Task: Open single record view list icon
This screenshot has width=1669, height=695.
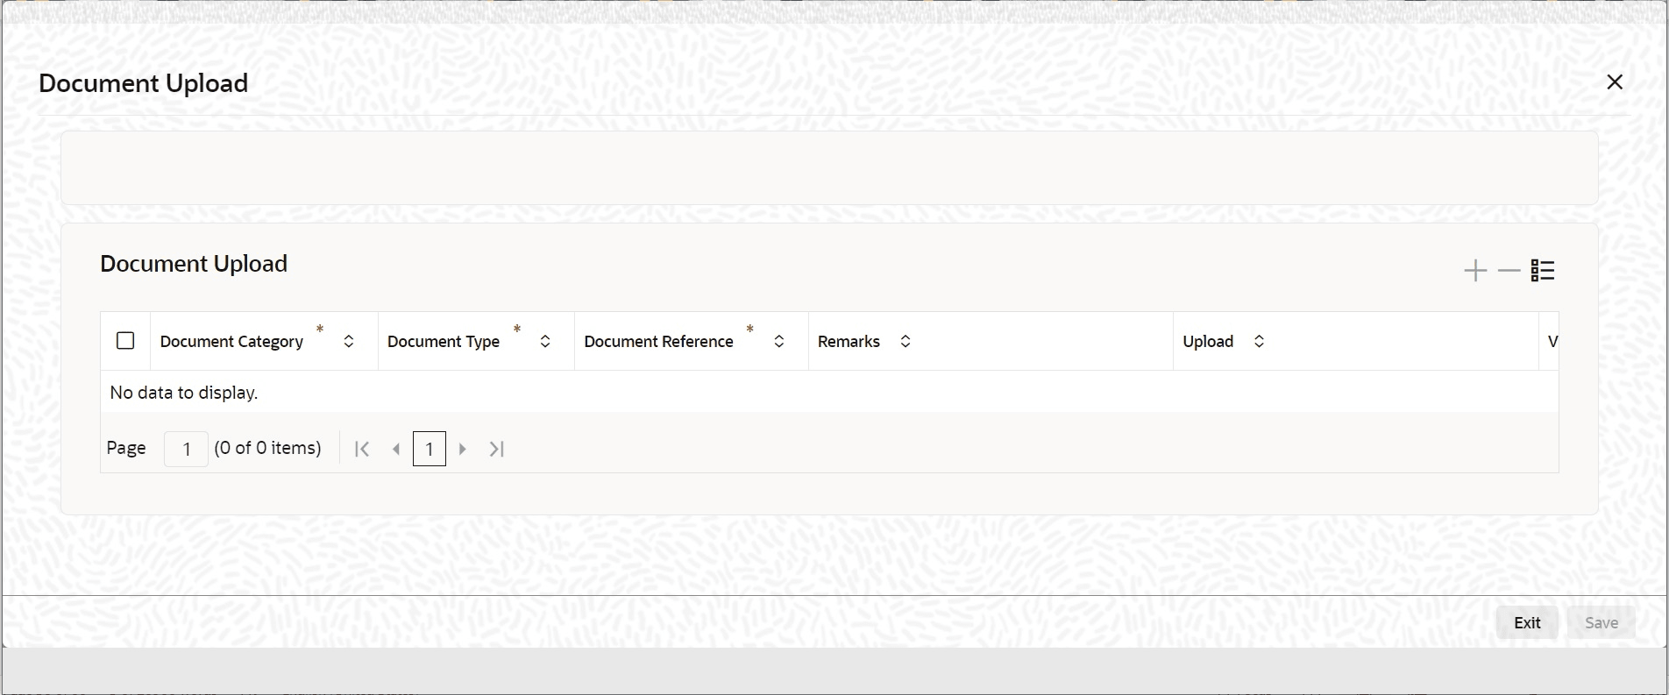Action: tap(1543, 271)
